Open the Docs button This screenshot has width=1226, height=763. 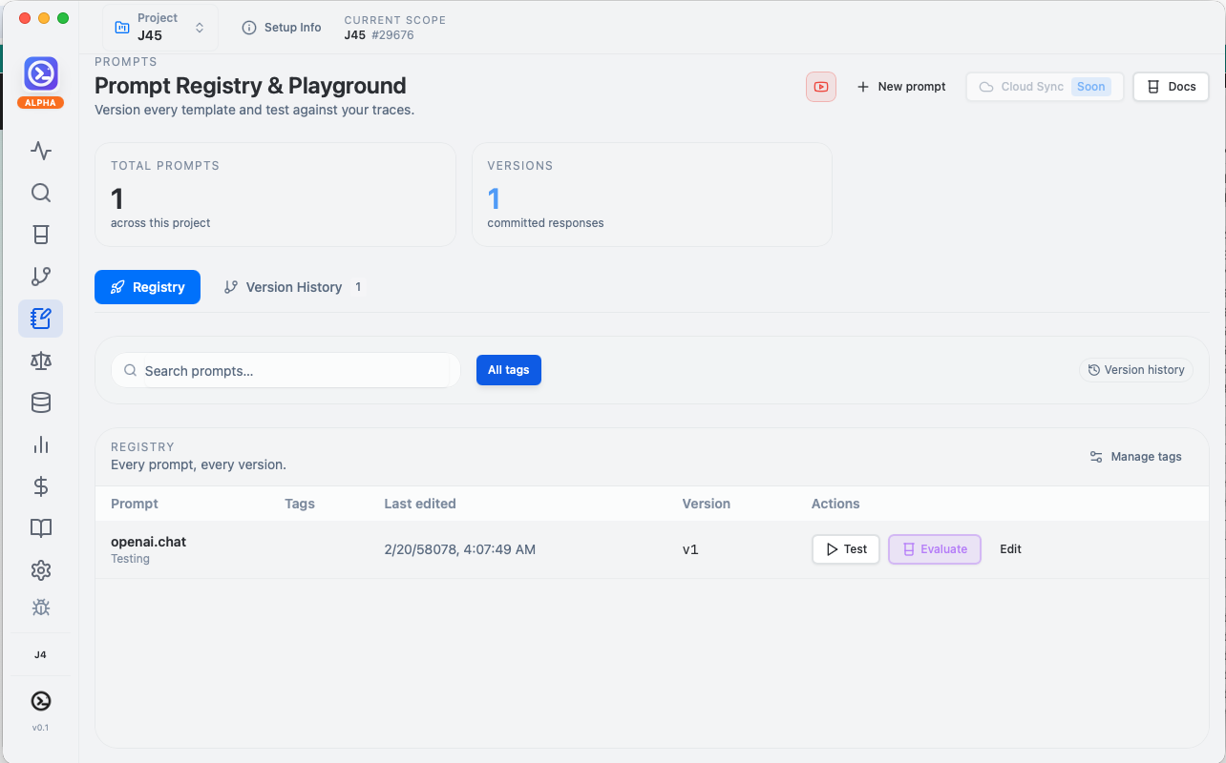tap(1171, 87)
